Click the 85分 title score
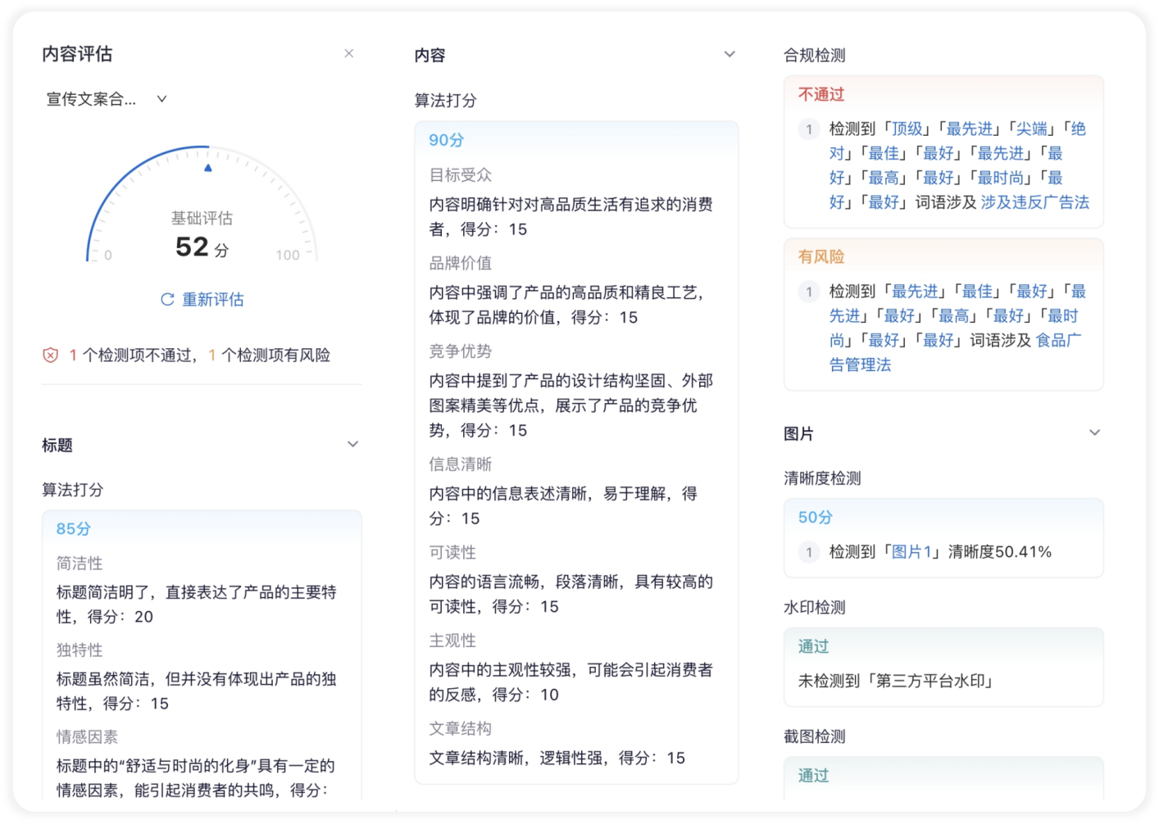This screenshot has height=824, width=1159. (73, 529)
